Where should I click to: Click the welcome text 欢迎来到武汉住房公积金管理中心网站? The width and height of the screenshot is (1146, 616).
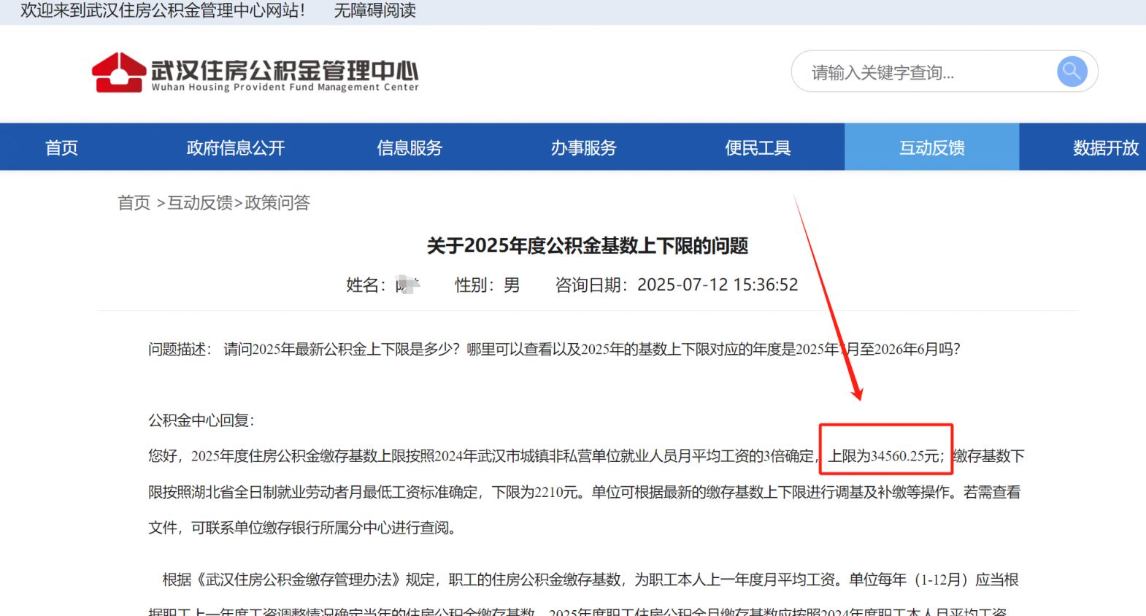coord(162,10)
